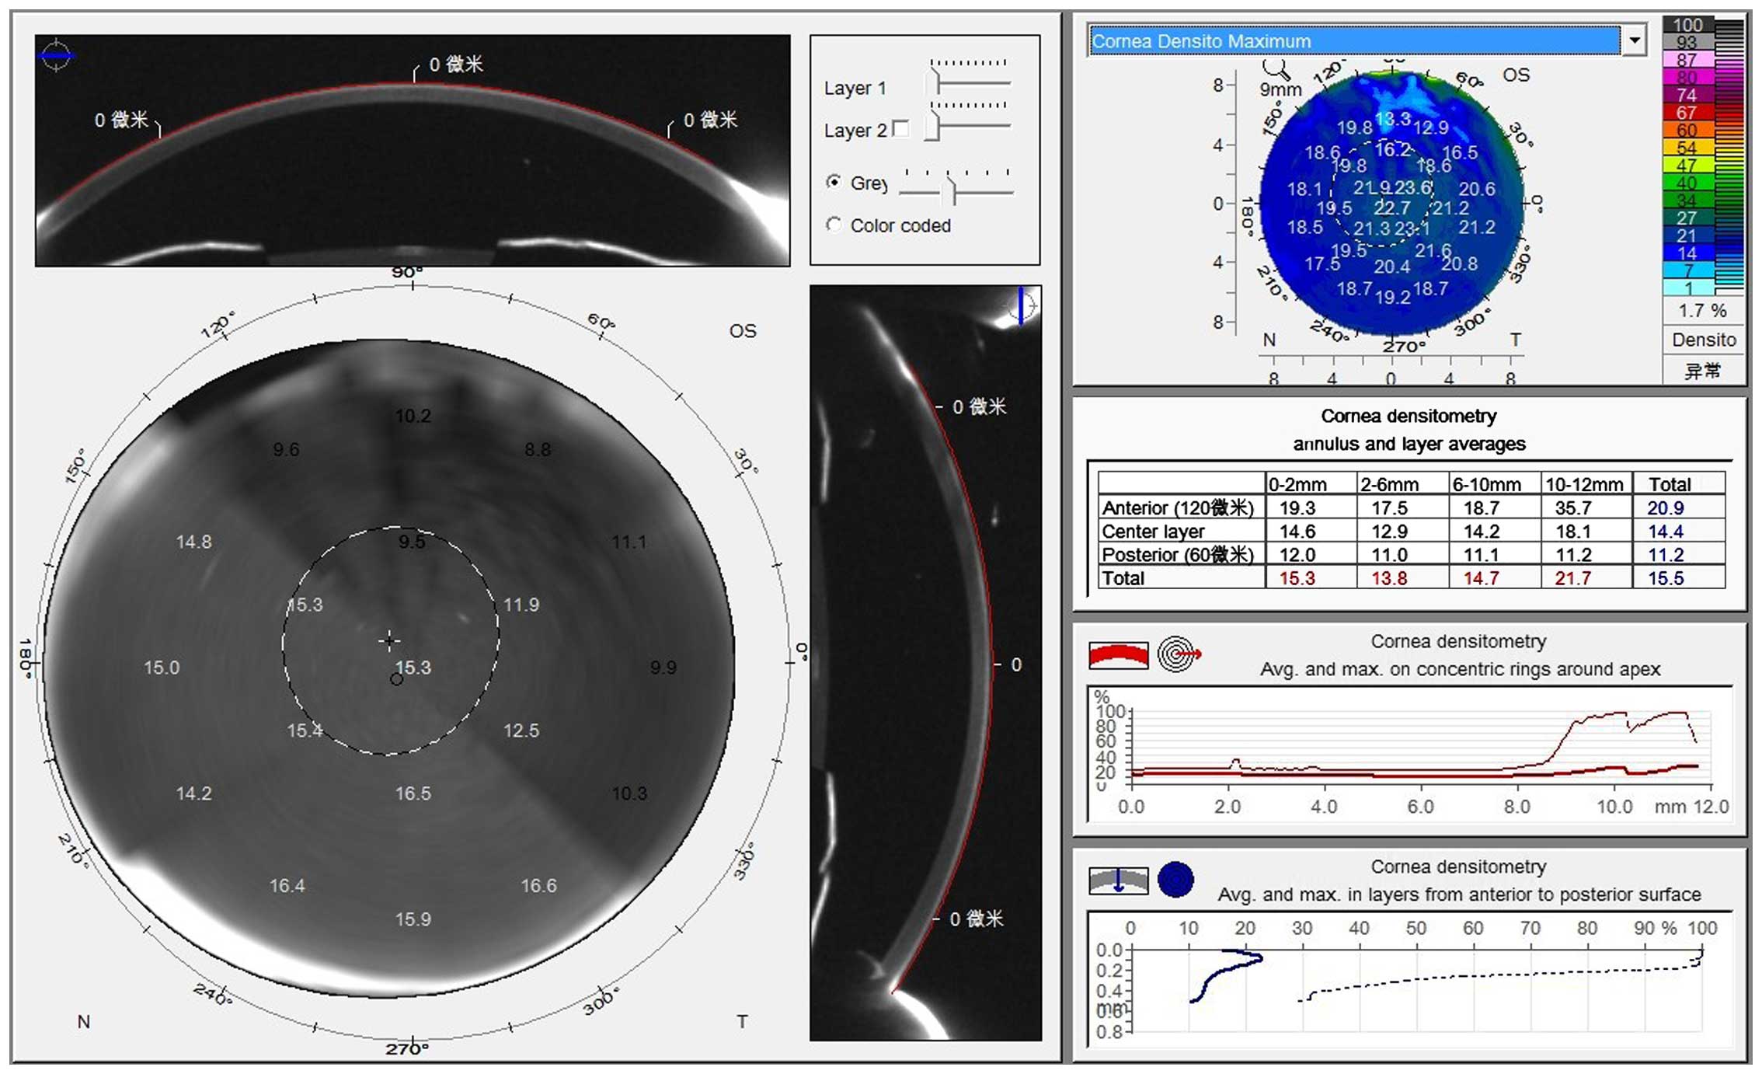Click the 1.7 % step value box
The height and width of the screenshot is (1074, 1762).
point(1701,311)
